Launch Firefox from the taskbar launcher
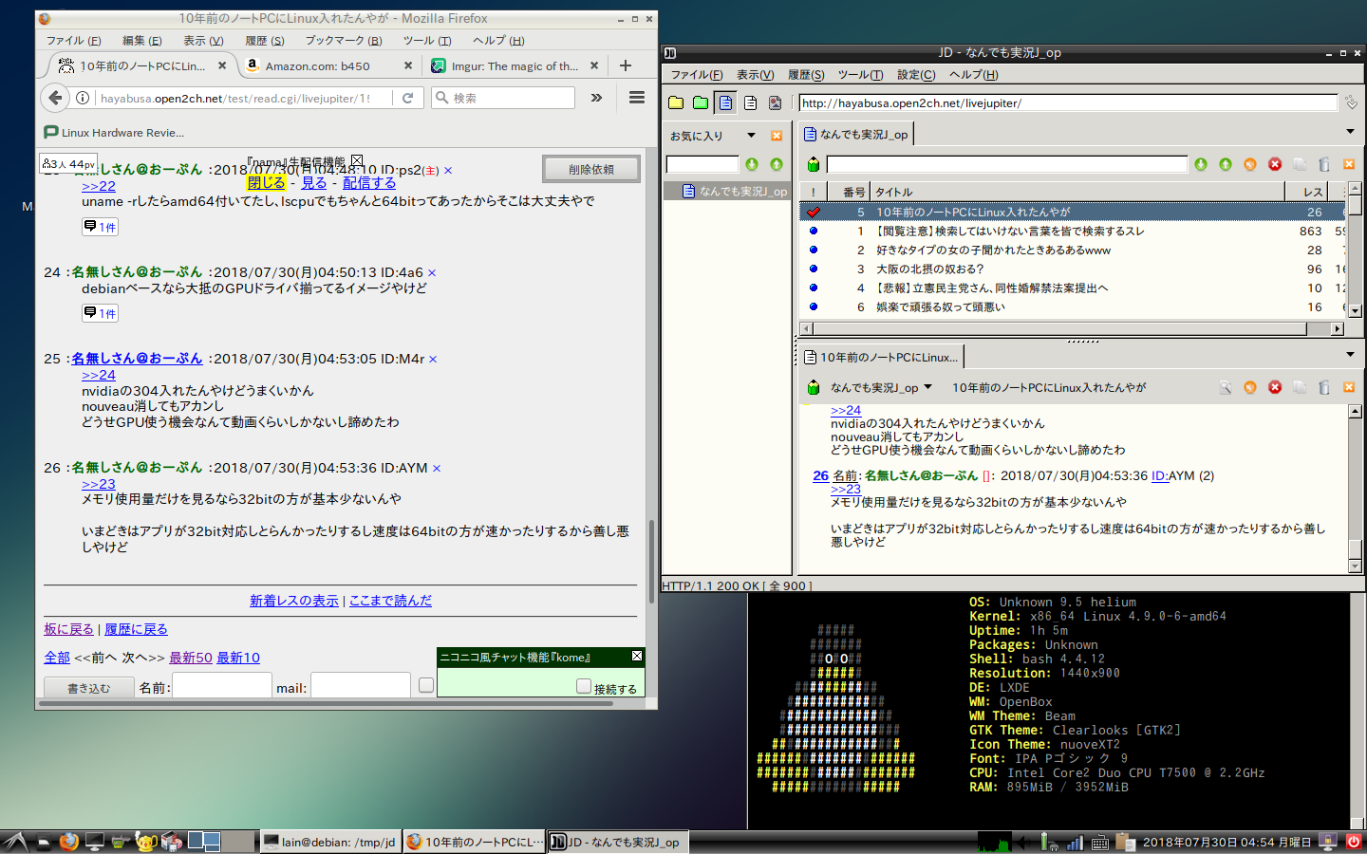Image resolution: width=1367 pixels, height=854 pixels. (x=68, y=841)
